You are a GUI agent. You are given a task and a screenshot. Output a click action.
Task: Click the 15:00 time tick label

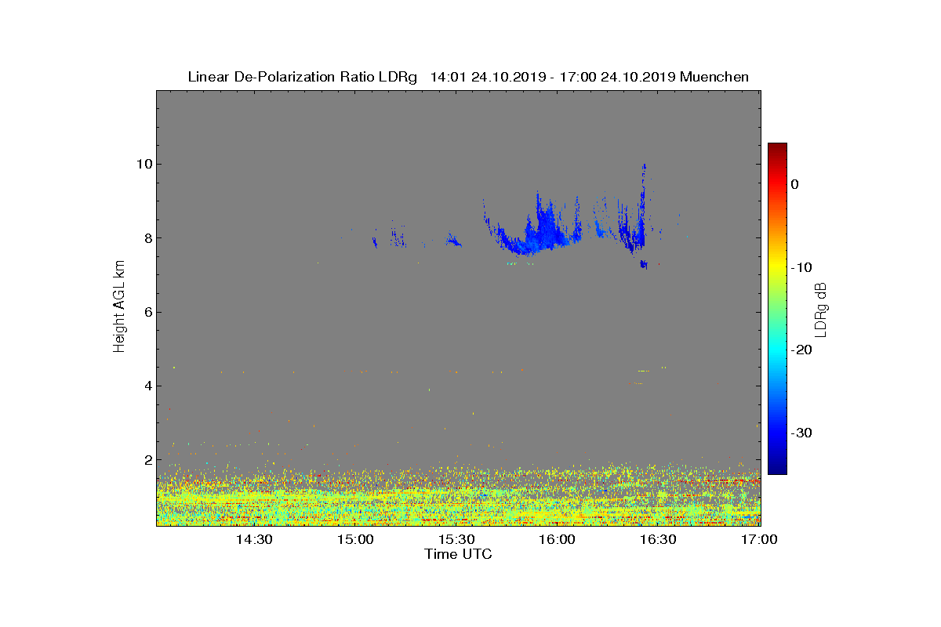click(355, 539)
